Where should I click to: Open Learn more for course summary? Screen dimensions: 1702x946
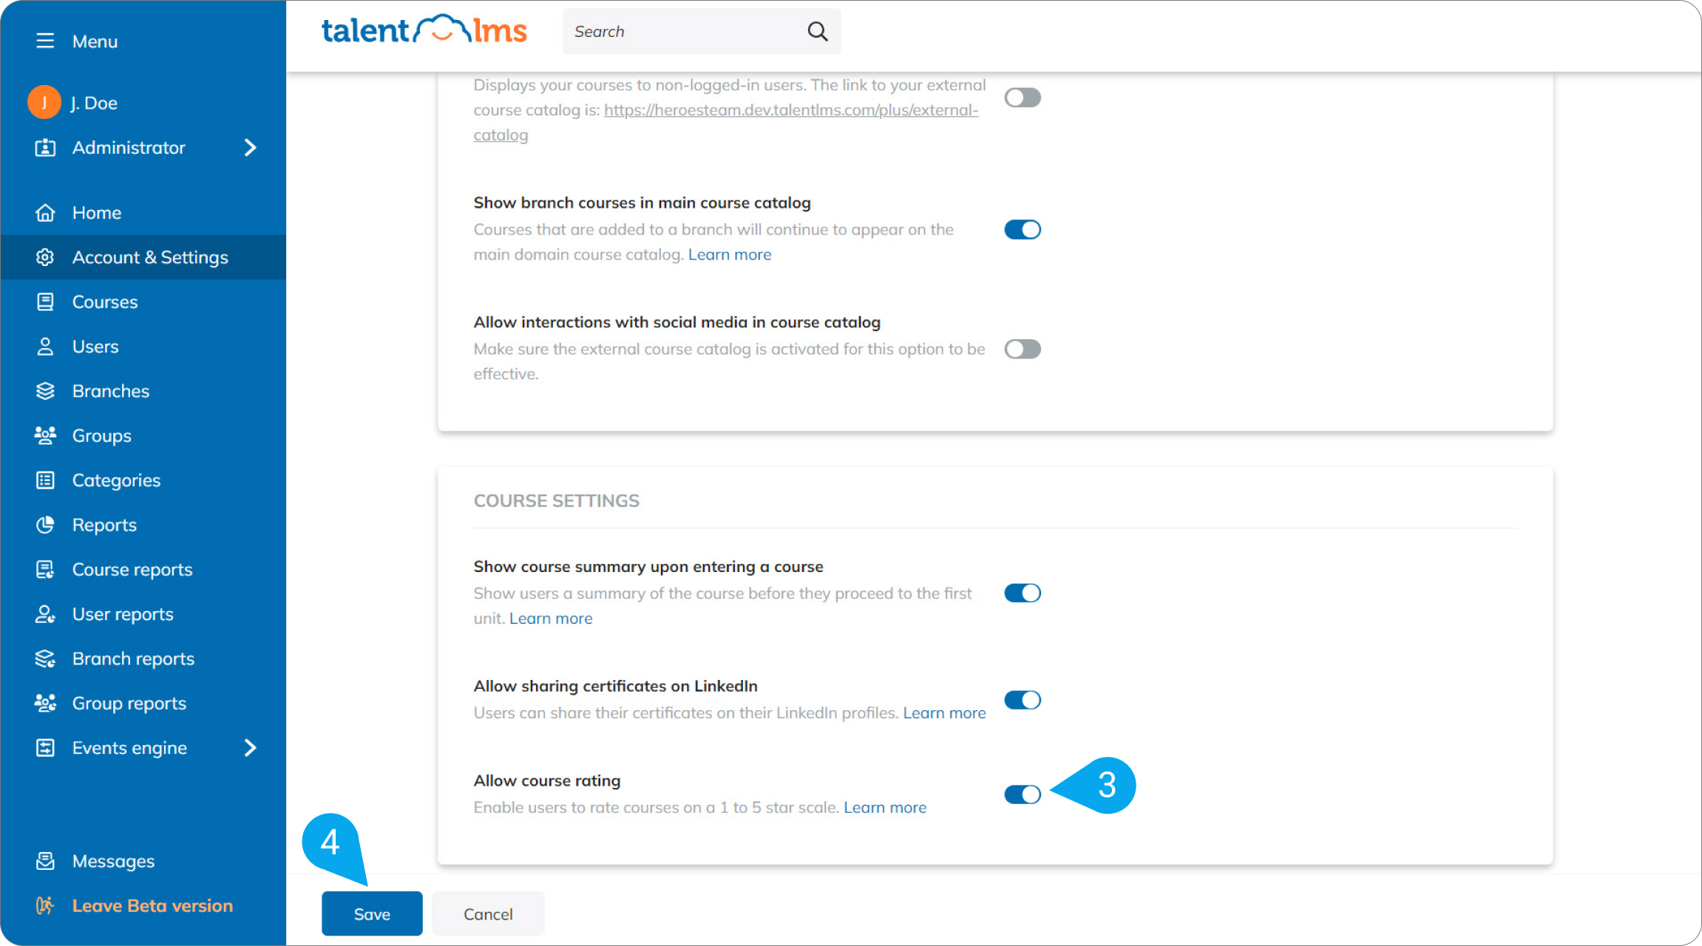(551, 618)
